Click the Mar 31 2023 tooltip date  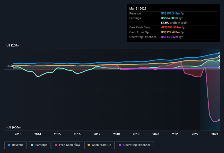point(138,8)
